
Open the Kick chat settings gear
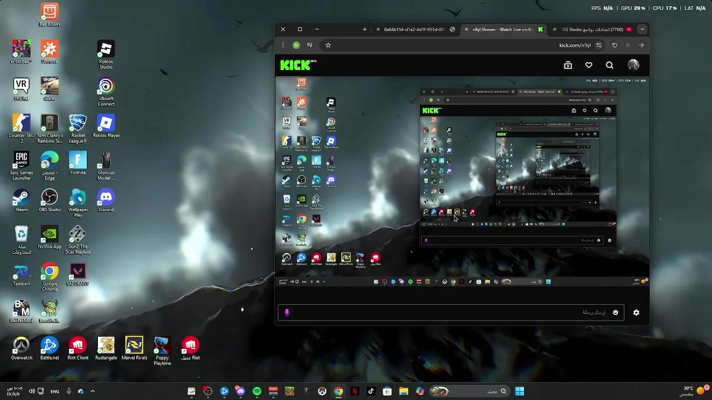point(636,312)
